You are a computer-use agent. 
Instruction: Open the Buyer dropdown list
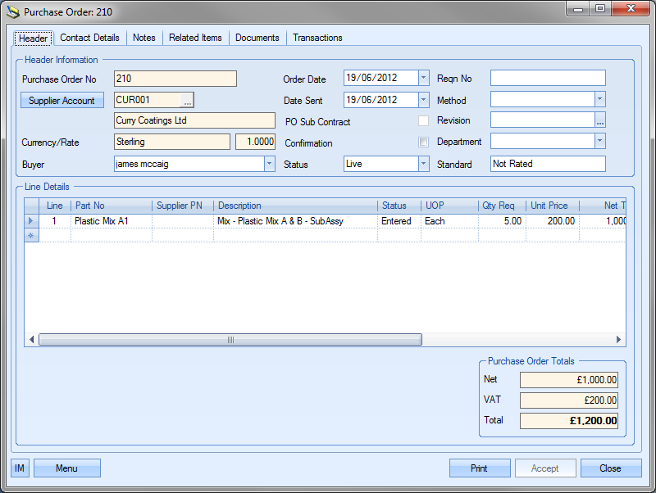(x=269, y=164)
